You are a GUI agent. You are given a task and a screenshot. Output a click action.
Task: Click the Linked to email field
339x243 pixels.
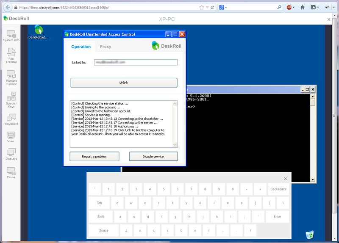coord(136,62)
